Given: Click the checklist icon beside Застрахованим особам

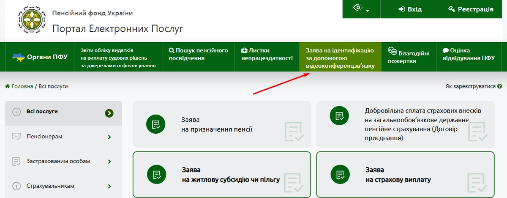Looking at the screenshot, I should [x=16, y=161].
